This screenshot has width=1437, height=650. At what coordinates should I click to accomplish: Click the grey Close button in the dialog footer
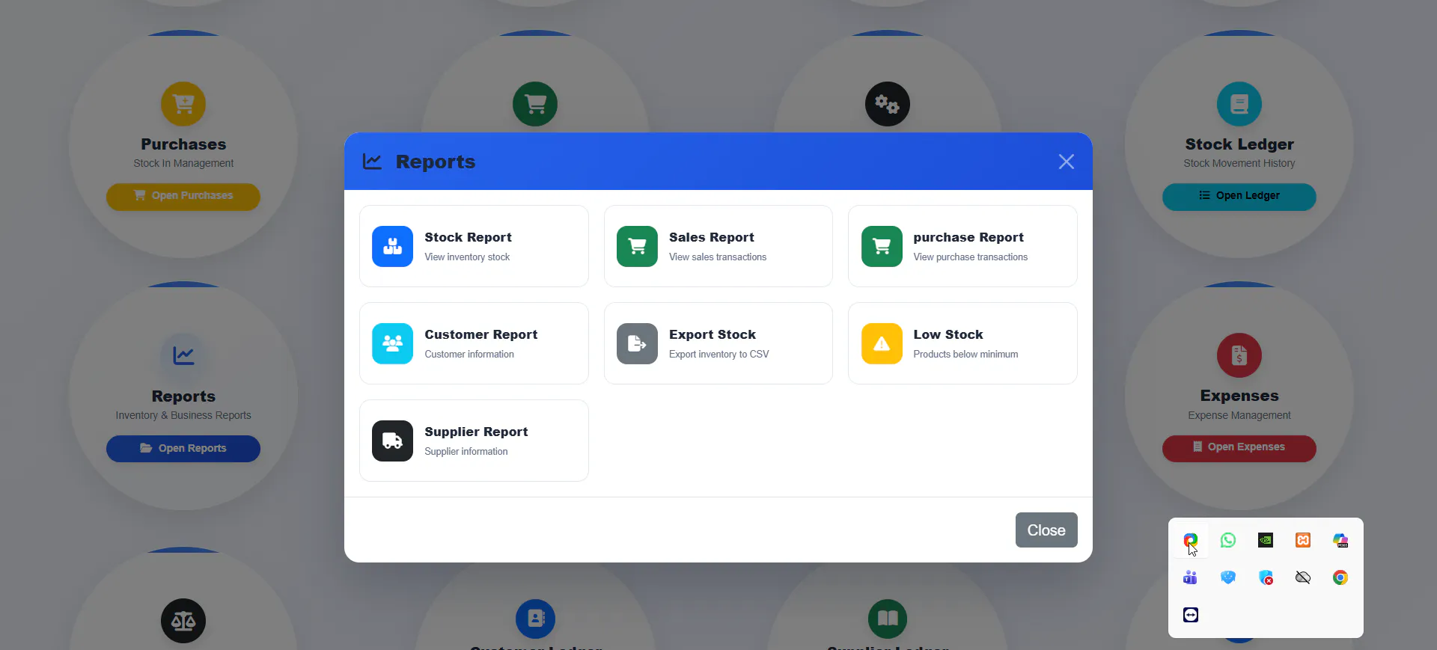[1046, 530]
